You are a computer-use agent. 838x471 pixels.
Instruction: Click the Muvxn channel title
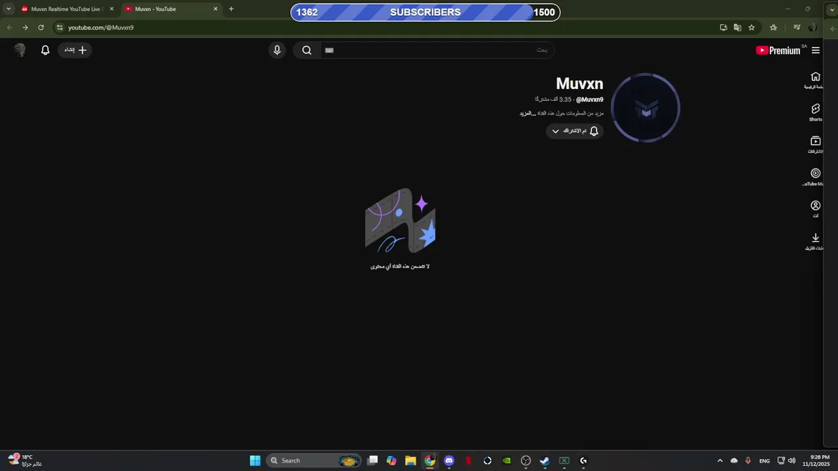579,84
